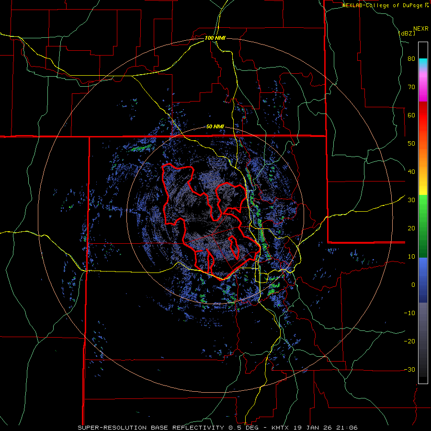The width and height of the screenshot is (431, 431).
Task: Select the 40 value on dBZ scale
Action: pos(411,172)
